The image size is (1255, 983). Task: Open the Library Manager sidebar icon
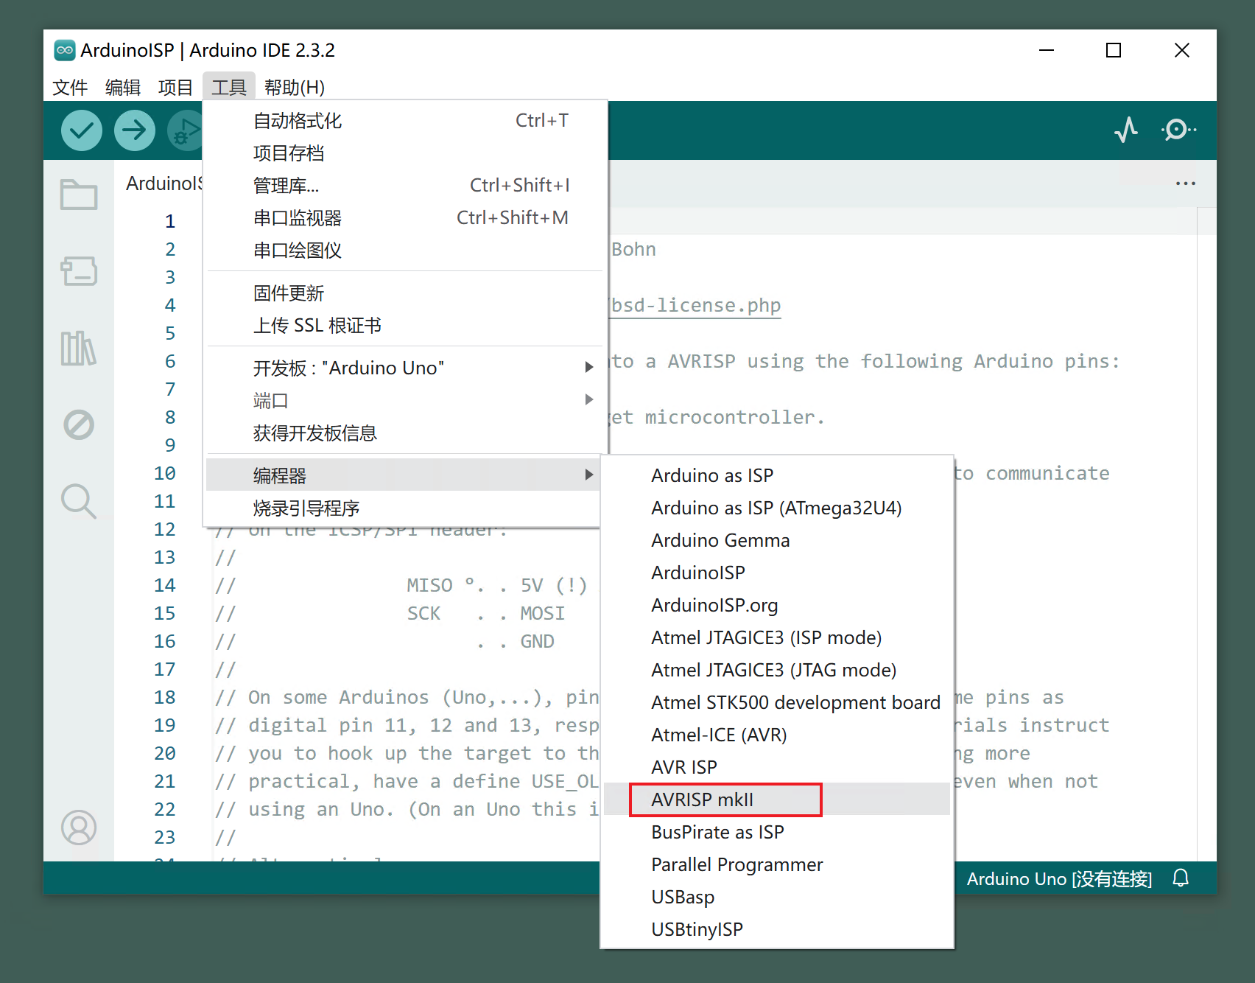[x=79, y=348]
